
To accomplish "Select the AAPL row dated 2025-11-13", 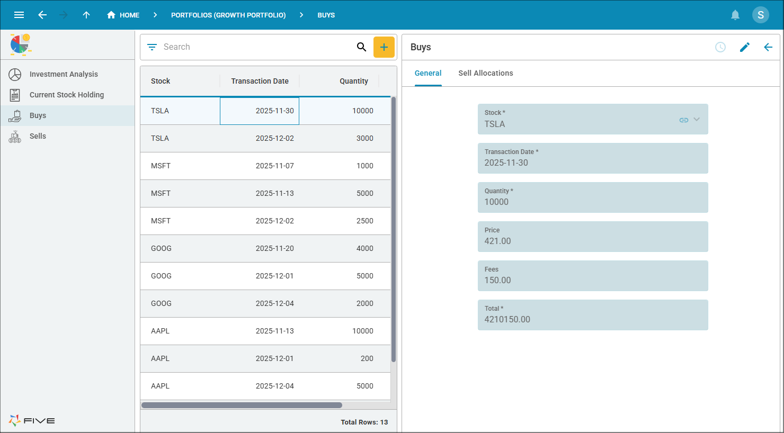I will point(265,331).
